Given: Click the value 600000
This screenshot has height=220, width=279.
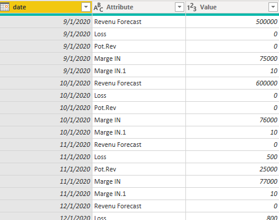Looking at the screenshot, I should pyautogui.click(x=266, y=83).
